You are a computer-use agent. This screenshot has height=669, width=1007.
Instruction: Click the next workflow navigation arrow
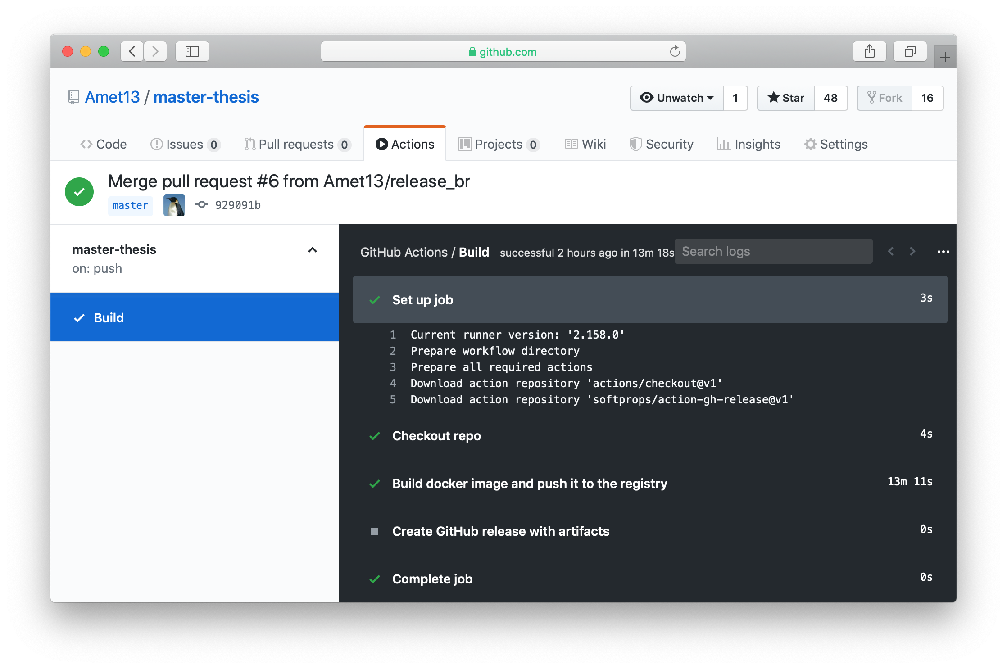pos(912,252)
